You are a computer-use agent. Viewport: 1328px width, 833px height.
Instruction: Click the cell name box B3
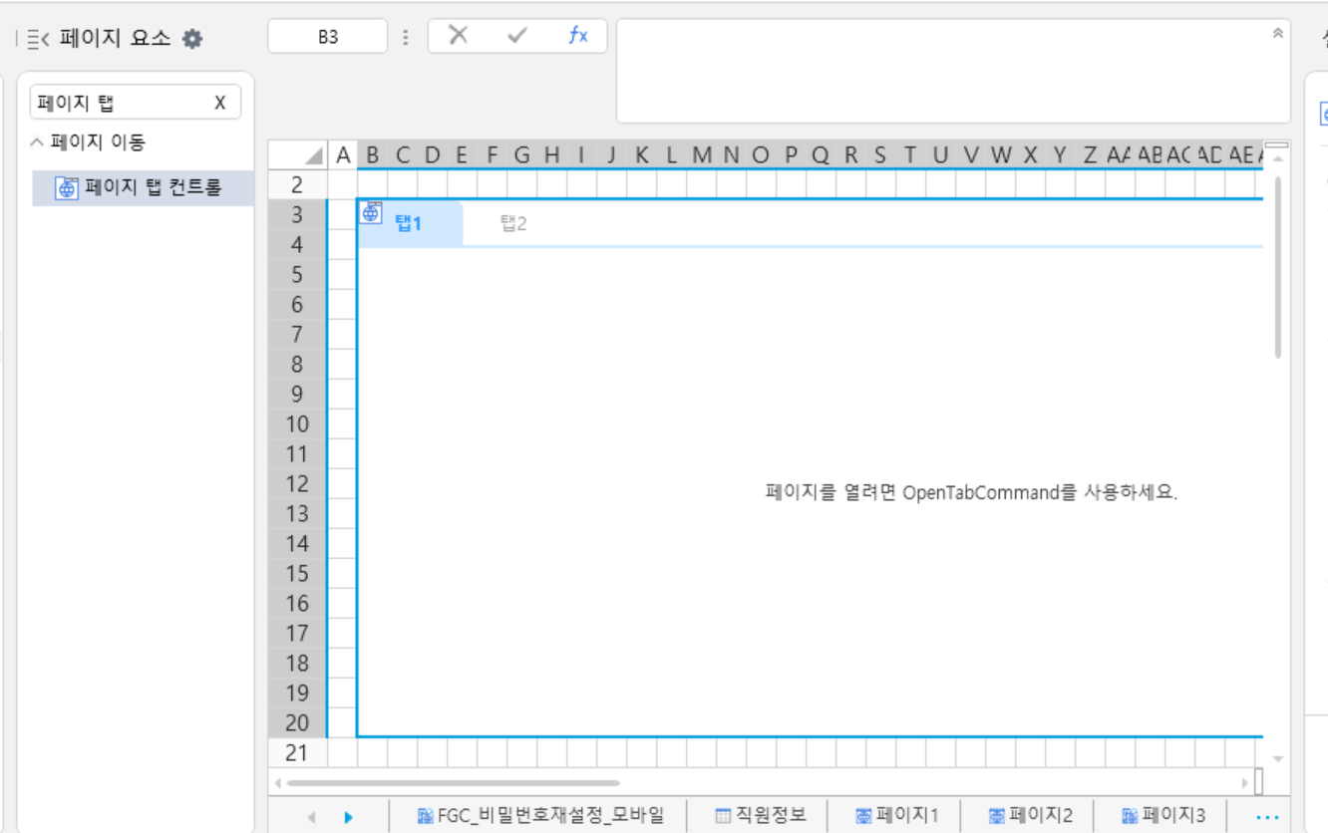(328, 37)
